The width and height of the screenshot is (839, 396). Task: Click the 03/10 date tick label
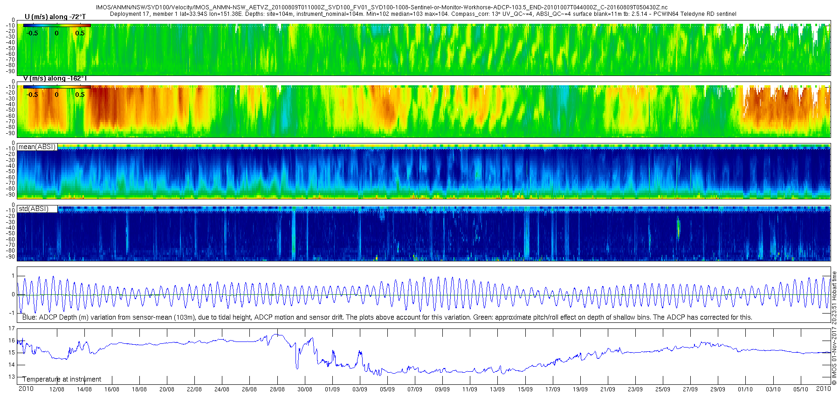(x=773, y=389)
